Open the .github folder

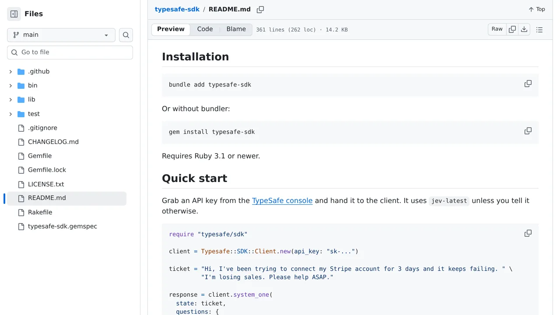[38, 71]
